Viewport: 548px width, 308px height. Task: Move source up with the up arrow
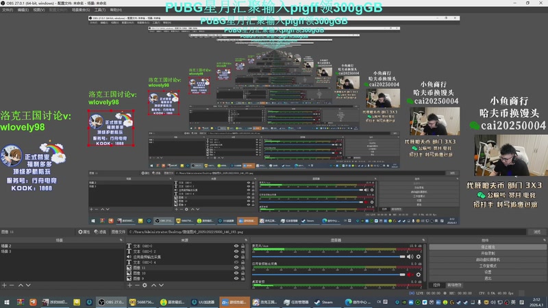pos(153,285)
